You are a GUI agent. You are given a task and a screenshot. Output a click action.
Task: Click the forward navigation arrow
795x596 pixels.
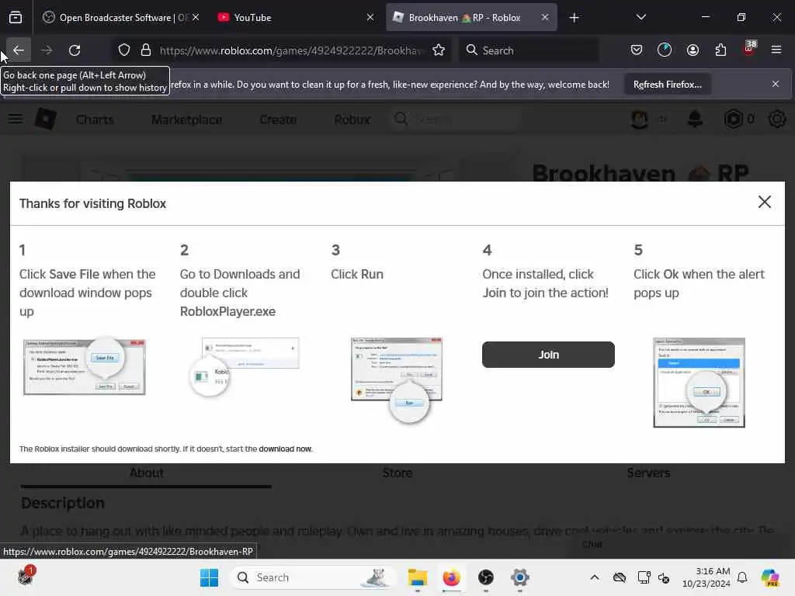pos(47,50)
